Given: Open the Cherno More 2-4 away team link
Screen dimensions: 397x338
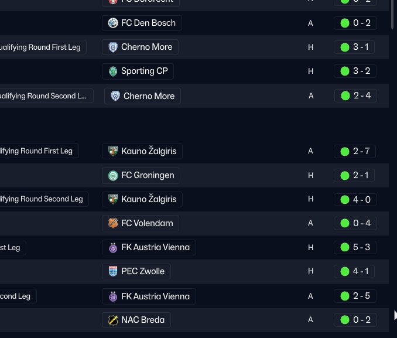Looking at the screenshot, I should pyautogui.click(x=142, y=96).
